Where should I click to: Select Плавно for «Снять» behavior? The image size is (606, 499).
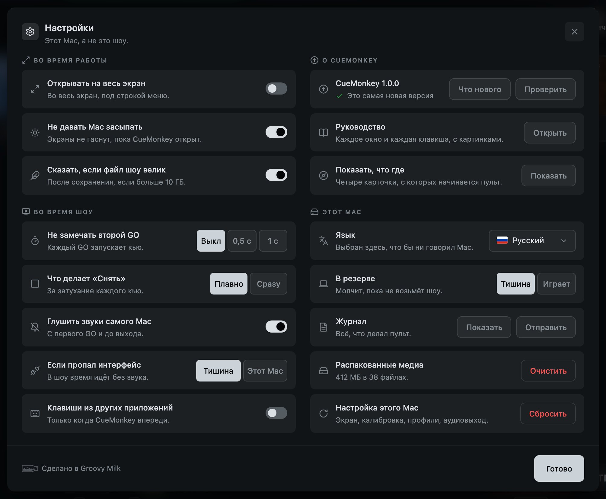pyautogui.click(x=229, y=284)
